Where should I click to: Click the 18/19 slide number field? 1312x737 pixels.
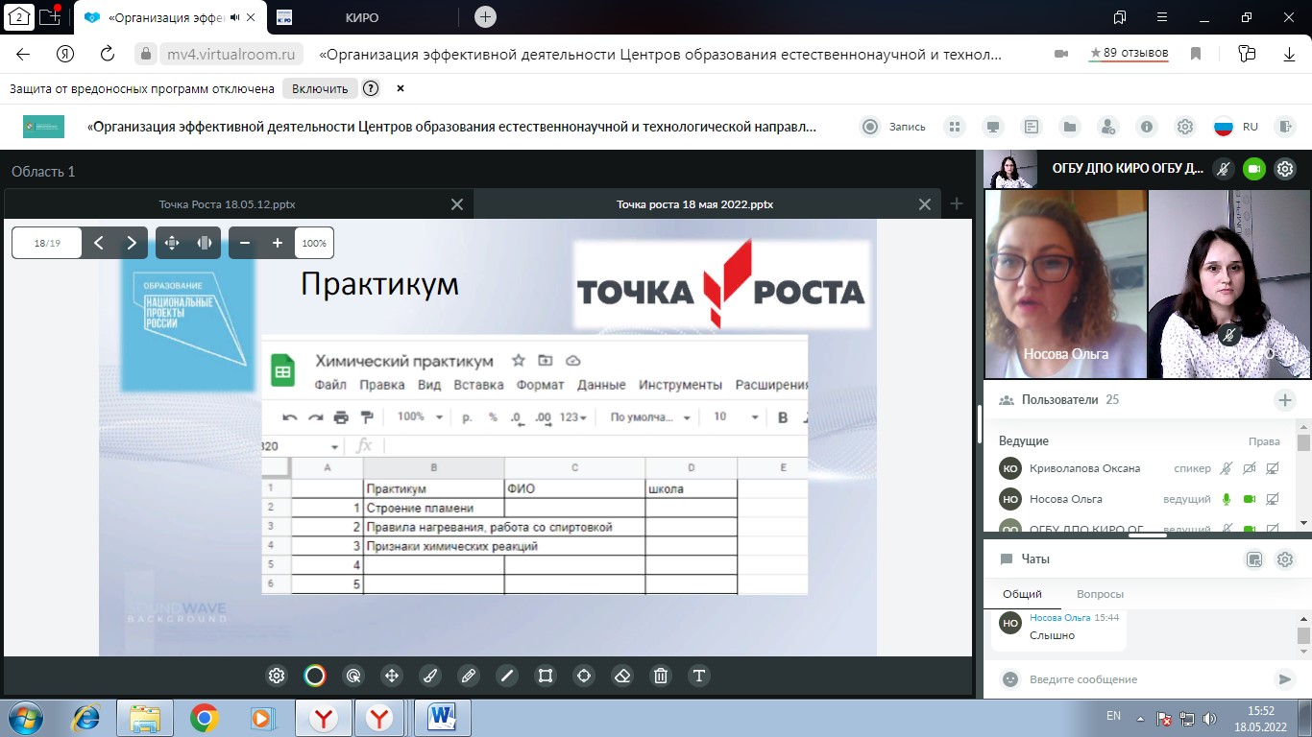(47, 243)
